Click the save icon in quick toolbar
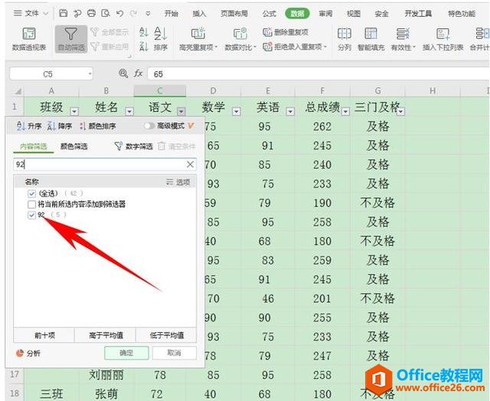 [63, 13]
